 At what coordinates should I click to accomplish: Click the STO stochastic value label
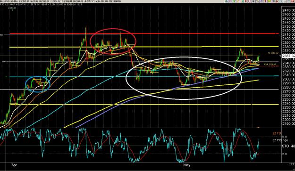tap(288, 146)
